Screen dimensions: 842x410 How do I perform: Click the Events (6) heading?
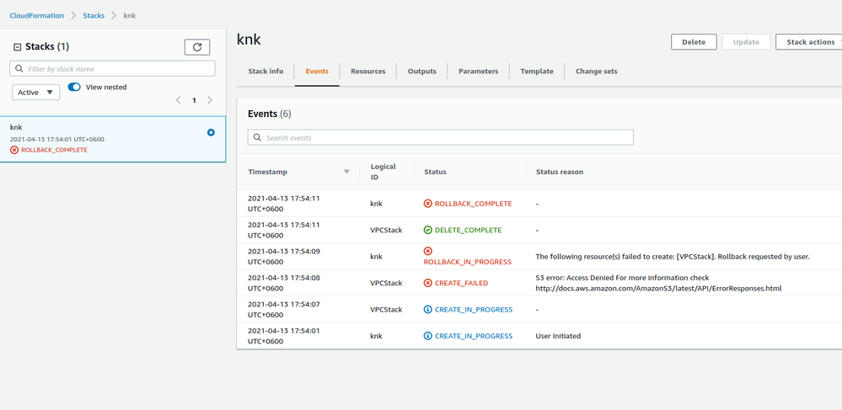point(269,114)
